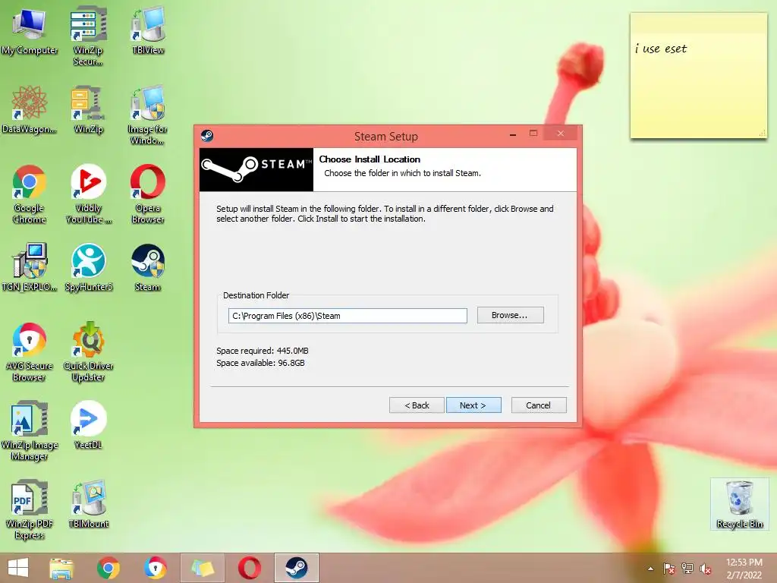Select the YeetDL desktop shortcut

click(88, 425)
